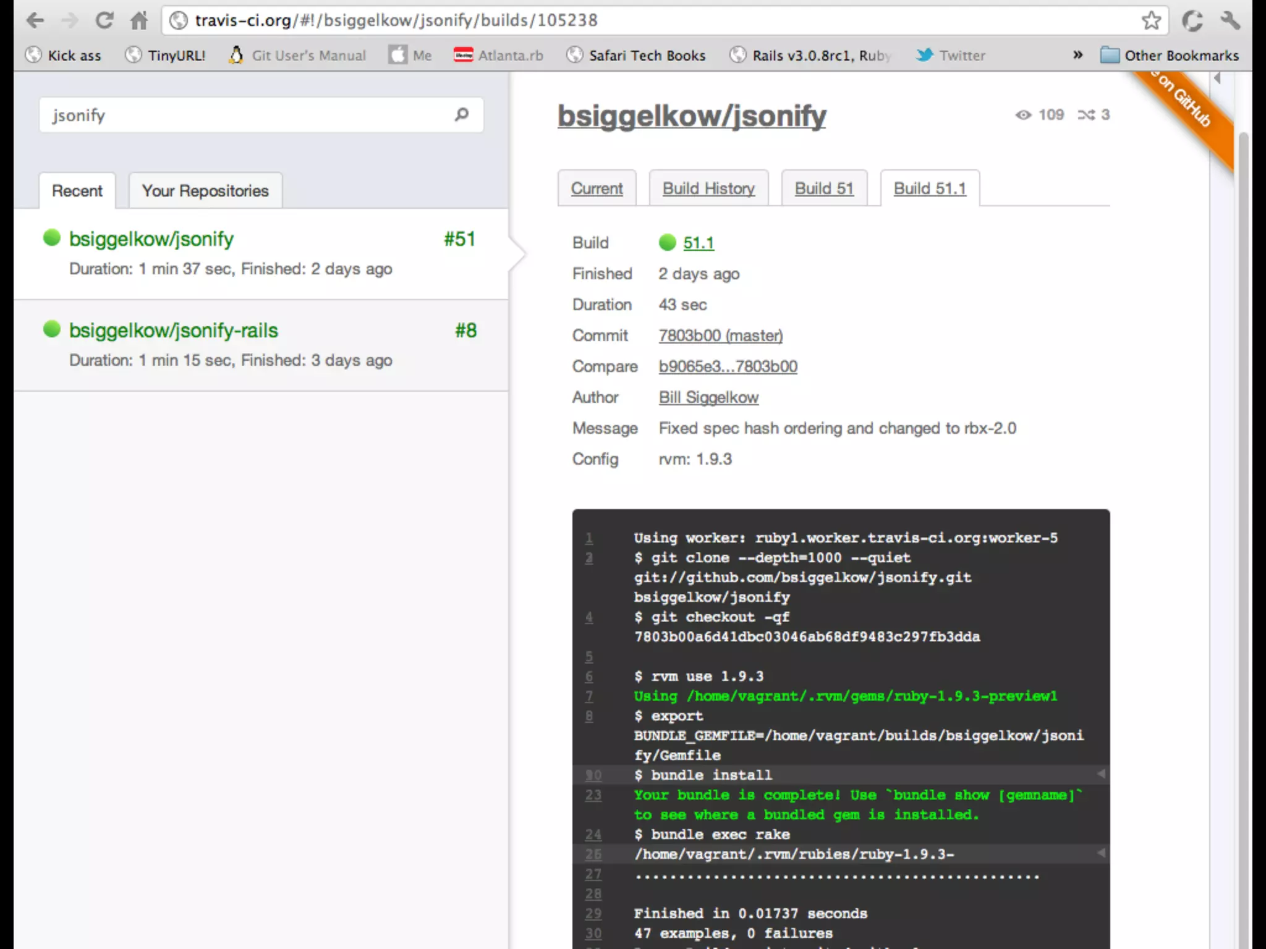Click the search magnifier icon
This screenshot has width=1266, height=949.
pos(461,114)
